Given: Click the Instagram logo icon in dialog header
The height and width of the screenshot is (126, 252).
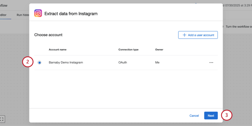Looking at the screenshot, I should (x=38, y=13).
